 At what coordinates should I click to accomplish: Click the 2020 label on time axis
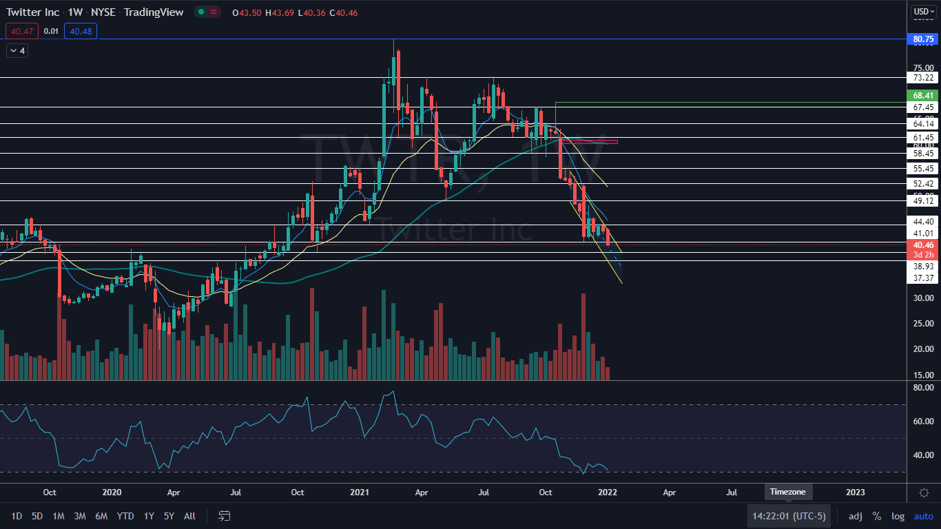(112, 492)
